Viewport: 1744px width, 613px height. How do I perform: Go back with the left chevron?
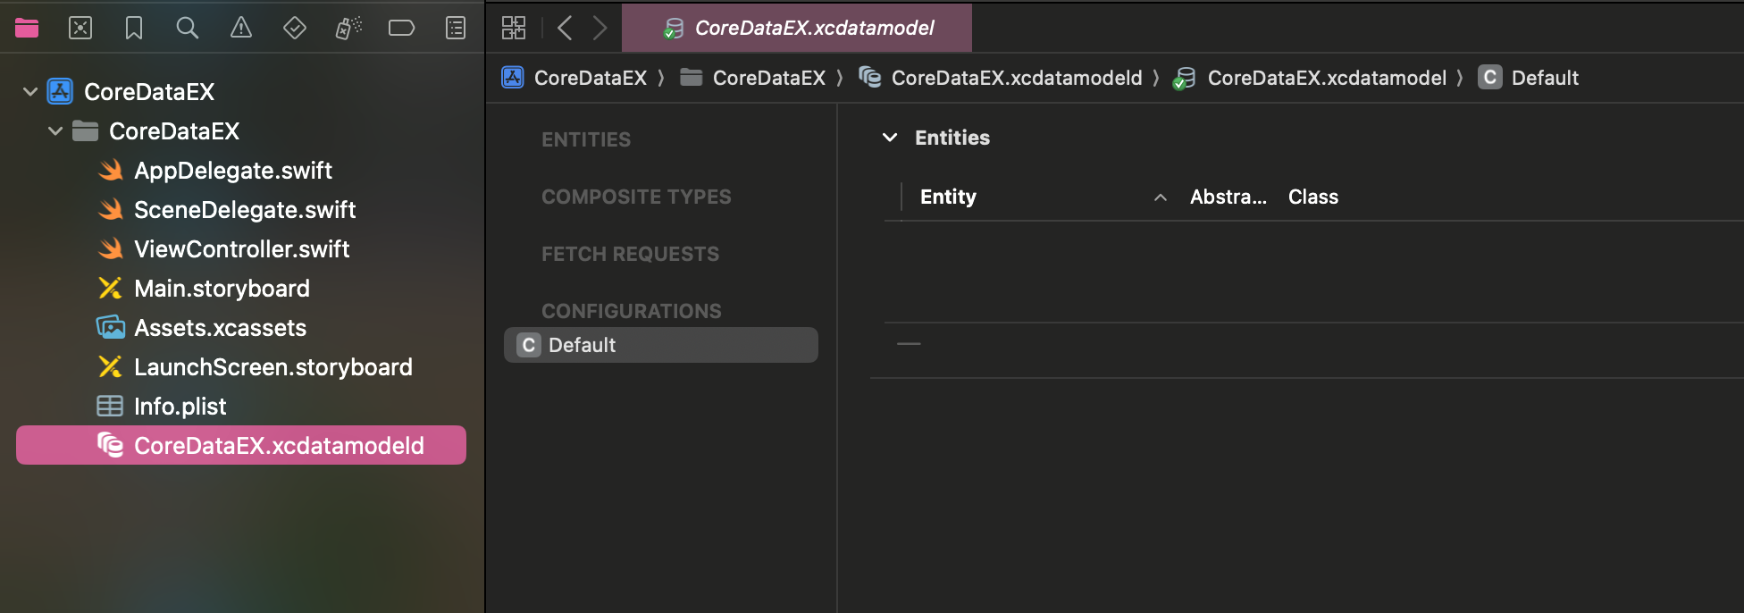565,28
